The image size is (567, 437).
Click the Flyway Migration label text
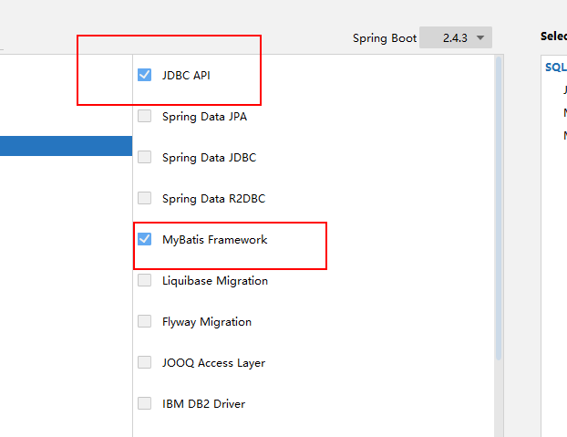click(x=206, y=321)
